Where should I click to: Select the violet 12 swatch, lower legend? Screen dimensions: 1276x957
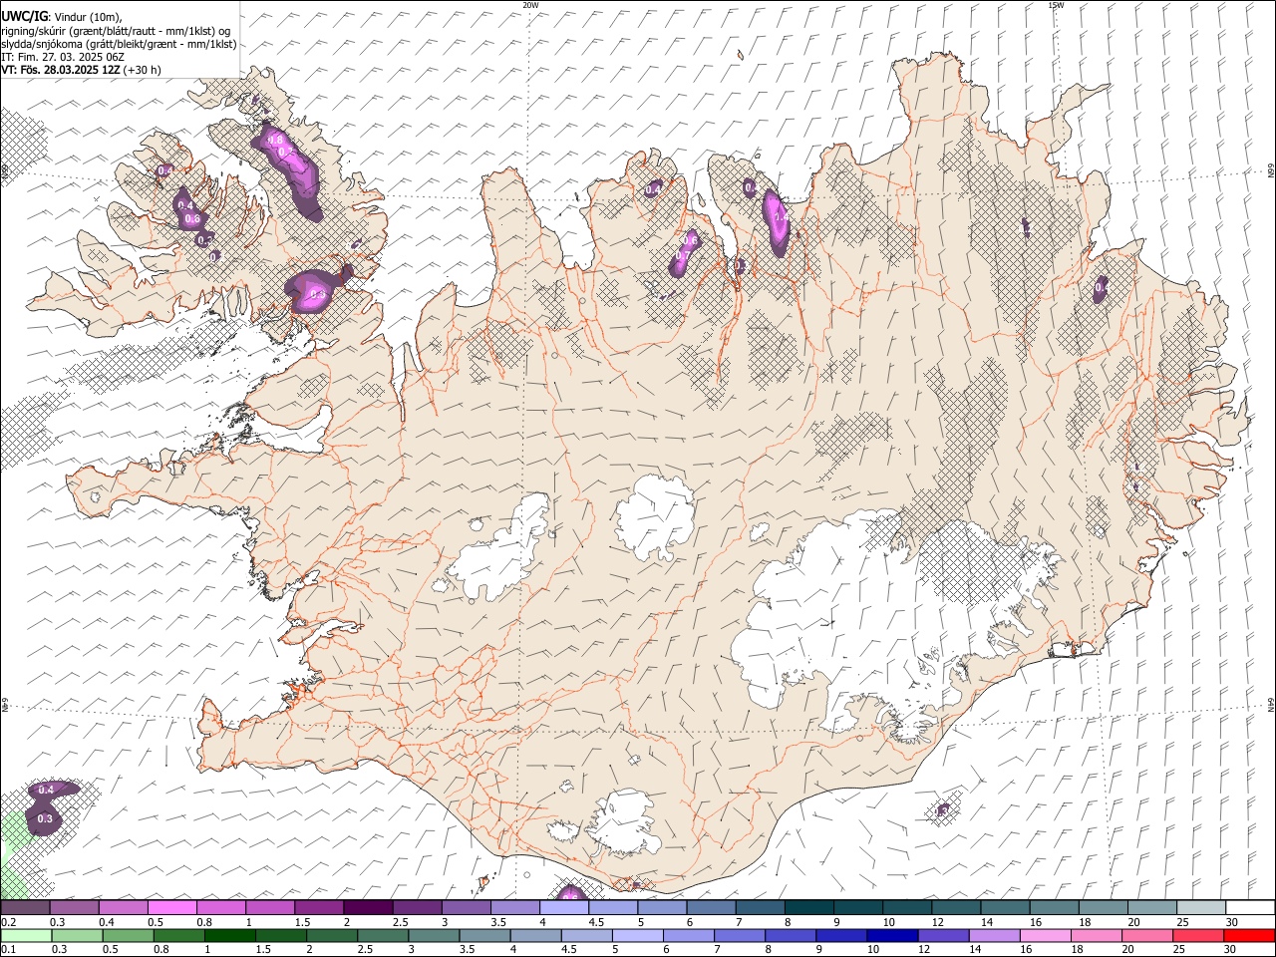pyautogui.click(x=942, y=935)
